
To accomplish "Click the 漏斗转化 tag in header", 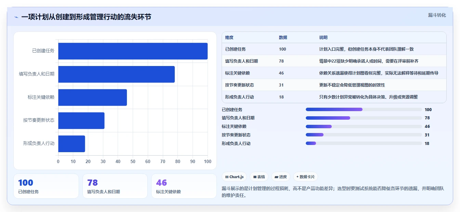I will coord(437,15).
